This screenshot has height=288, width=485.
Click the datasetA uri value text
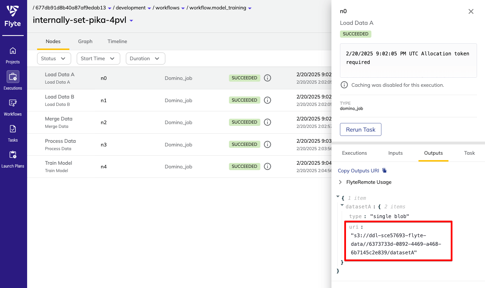pos(396,244)
